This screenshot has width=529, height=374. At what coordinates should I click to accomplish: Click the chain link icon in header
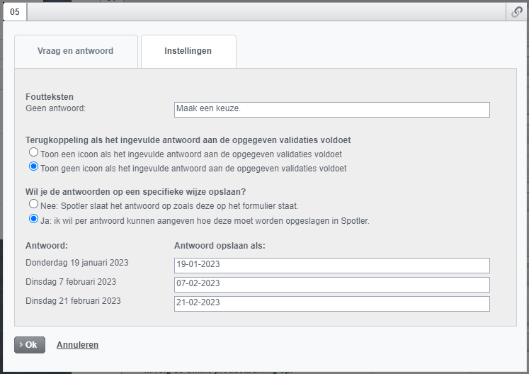(x=517, y=12)
